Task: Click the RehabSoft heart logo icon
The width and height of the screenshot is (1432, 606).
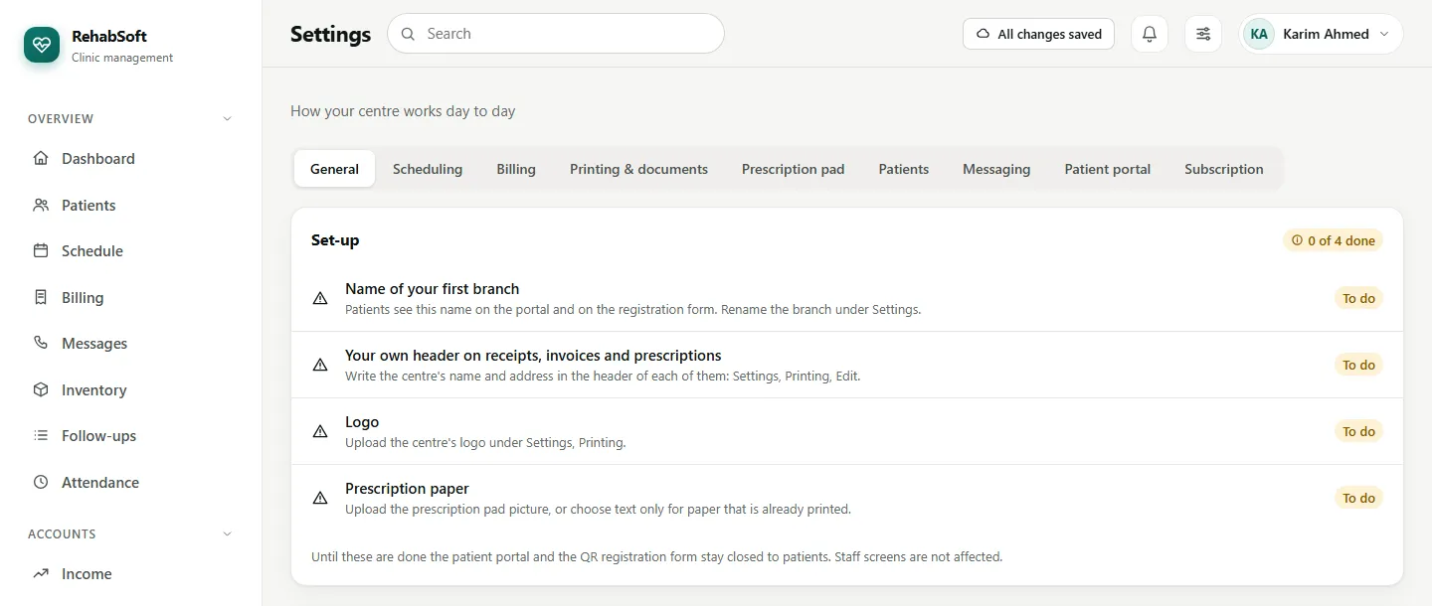Action: click(42, 44)
